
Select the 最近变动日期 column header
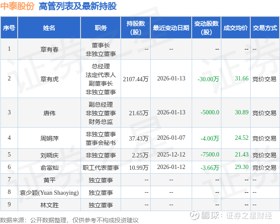171,28
